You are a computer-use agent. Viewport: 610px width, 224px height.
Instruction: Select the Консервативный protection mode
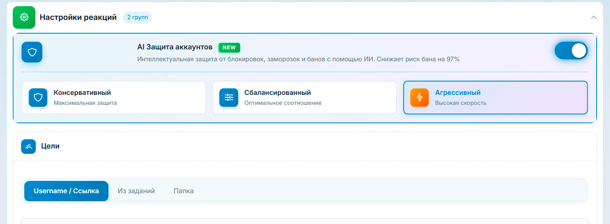click(x=114, y=98)
